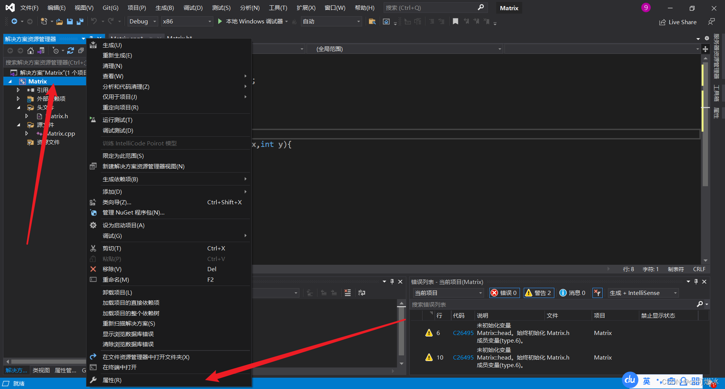Click the Save All toolbar icon
The image size is (725, 389).
[x=80, y=22]
